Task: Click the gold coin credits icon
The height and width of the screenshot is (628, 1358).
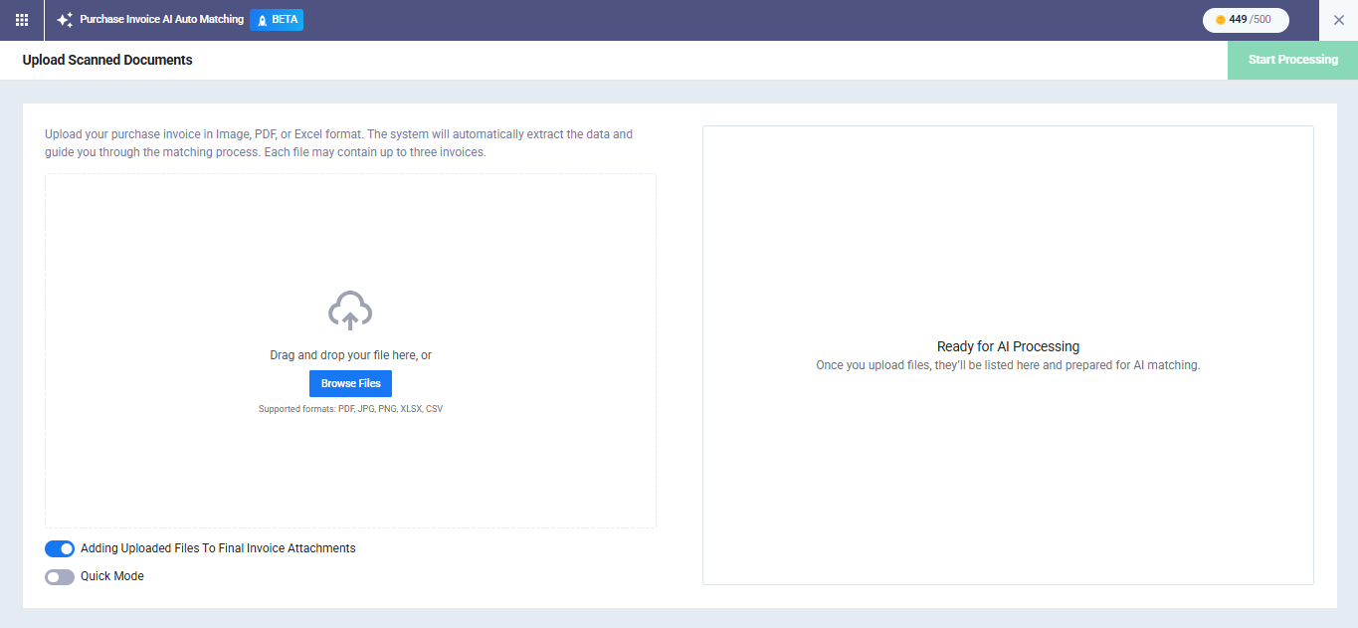Action: 1221,20
